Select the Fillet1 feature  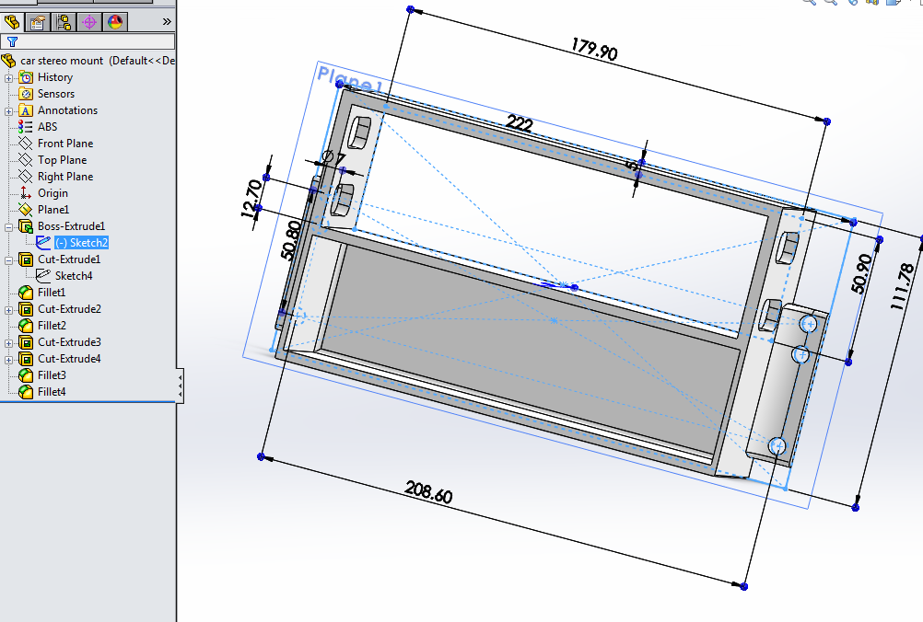click(x=51, y=293)
